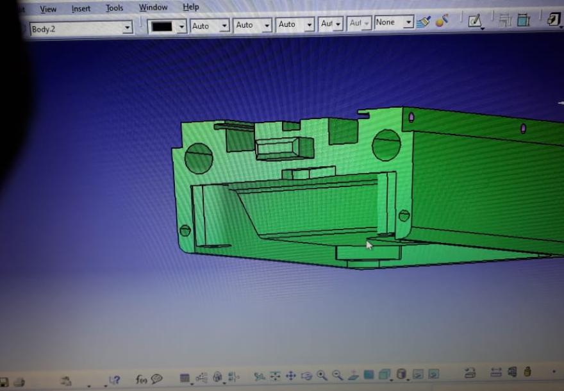Click the Save floppy disk icon
Viewport: 564px width, 391px height.
click(4, 382)
